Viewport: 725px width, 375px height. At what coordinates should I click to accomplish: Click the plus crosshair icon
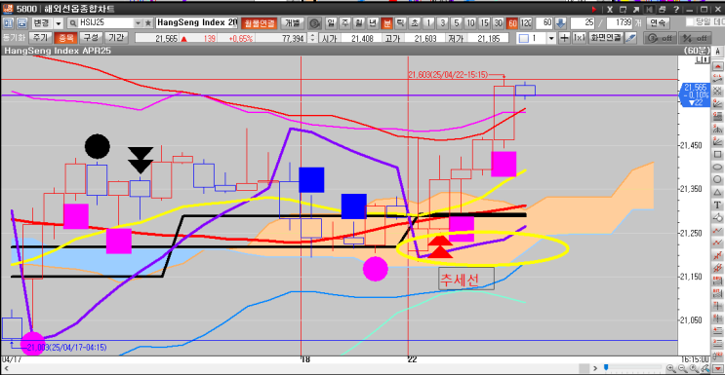point(564,38)
